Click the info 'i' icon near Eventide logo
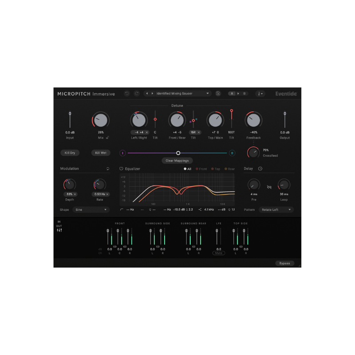 coord(260,93)
